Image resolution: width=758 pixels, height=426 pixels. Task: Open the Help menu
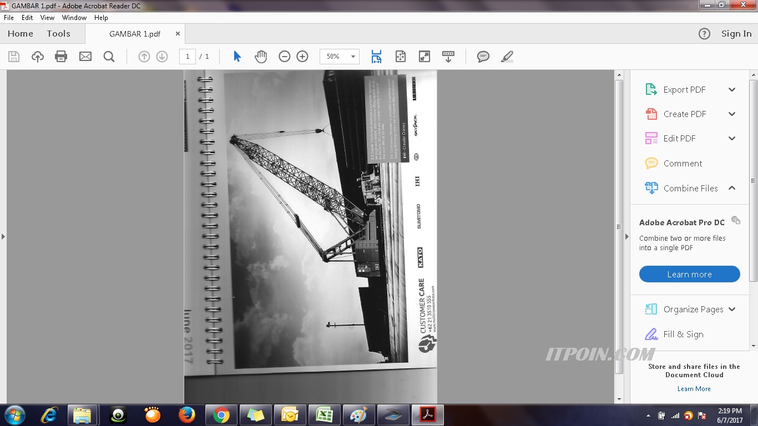(x=101, y=18)
